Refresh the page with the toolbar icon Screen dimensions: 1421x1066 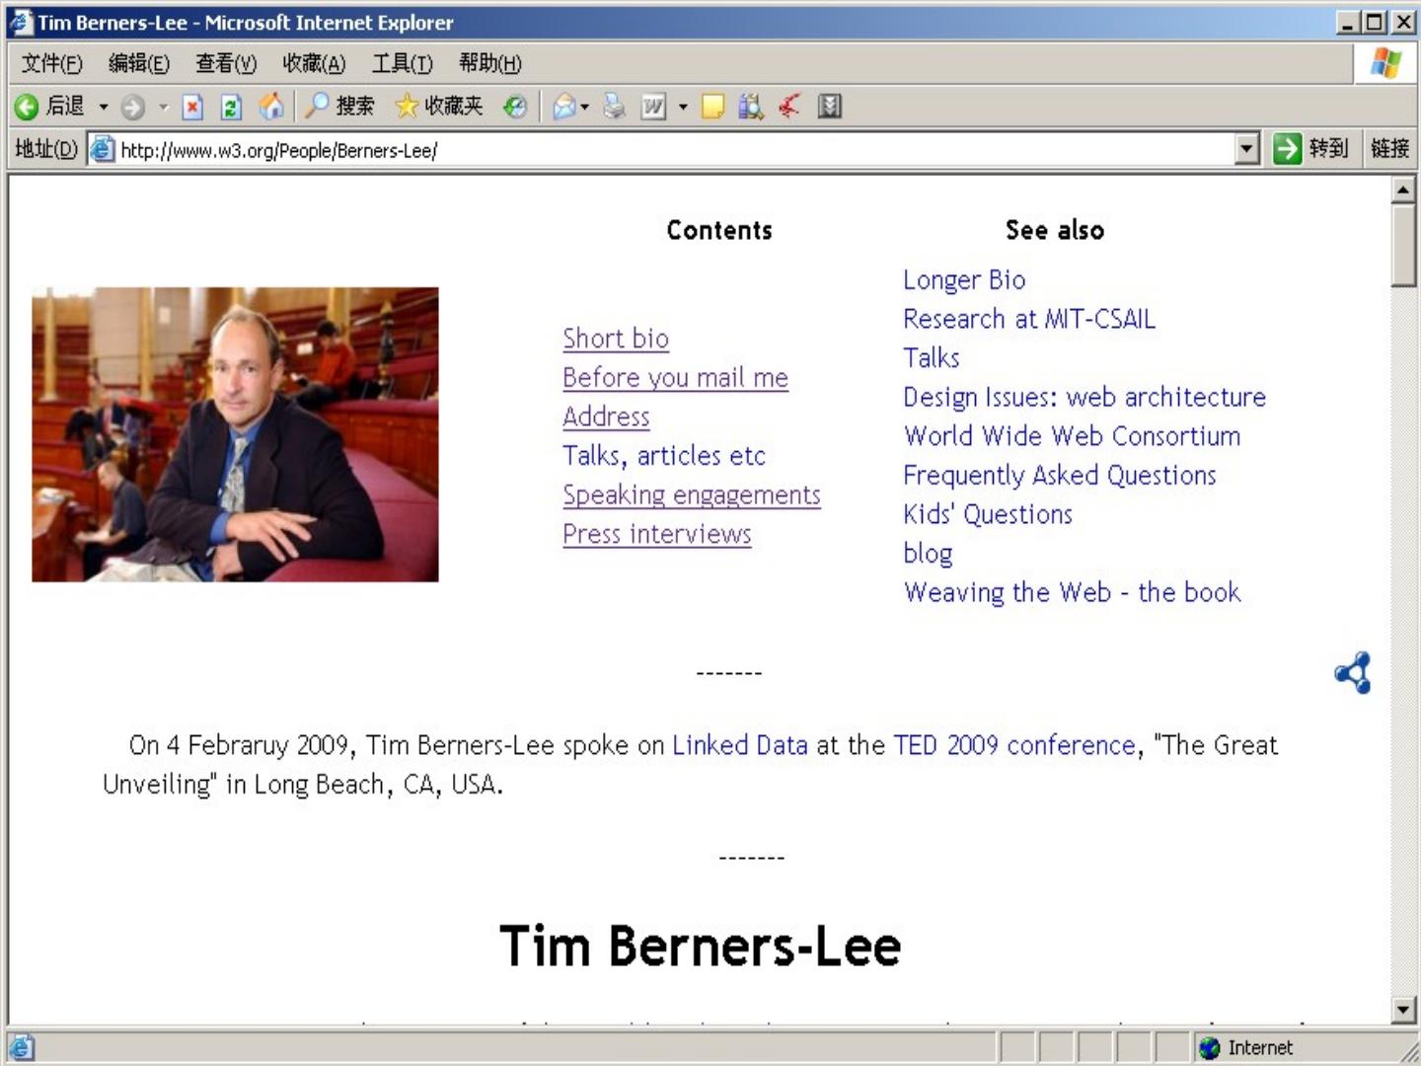231,107
